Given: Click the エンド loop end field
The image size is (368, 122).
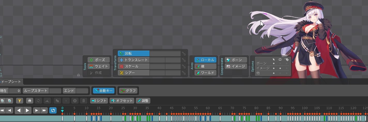Looking at the screenshot, I should point(82,91).
